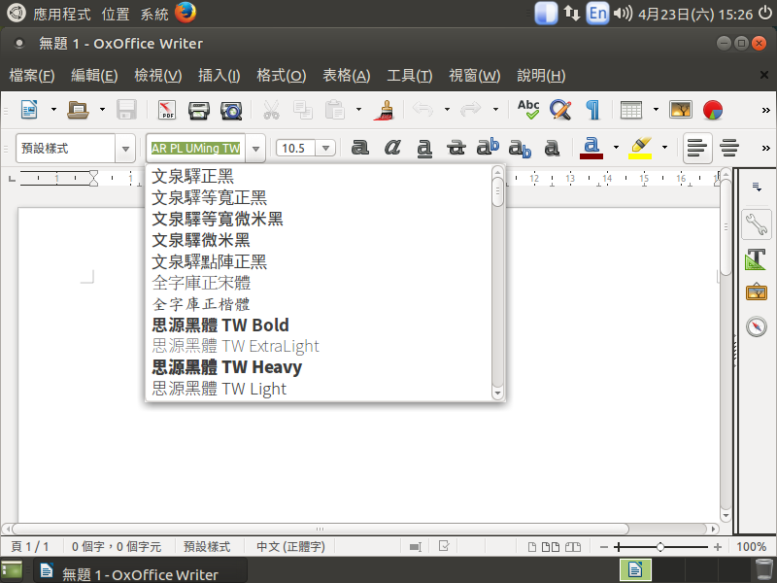Image resolution: width=777 pixels, height=583 pixels.
Task: Expand the New document dropdown arrow
Action: pos(53,110)
